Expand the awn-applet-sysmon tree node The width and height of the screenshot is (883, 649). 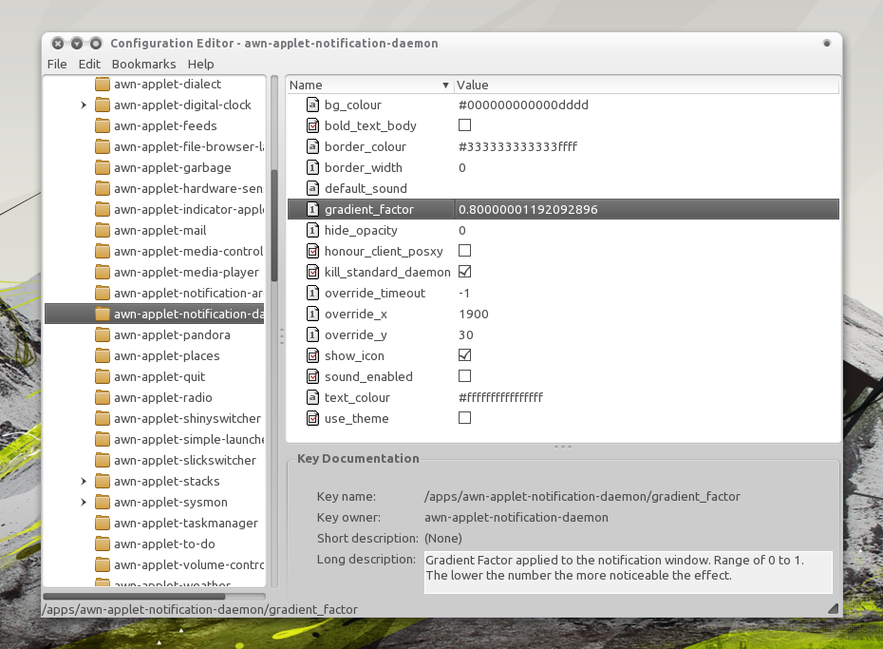(x=84, y=502)
